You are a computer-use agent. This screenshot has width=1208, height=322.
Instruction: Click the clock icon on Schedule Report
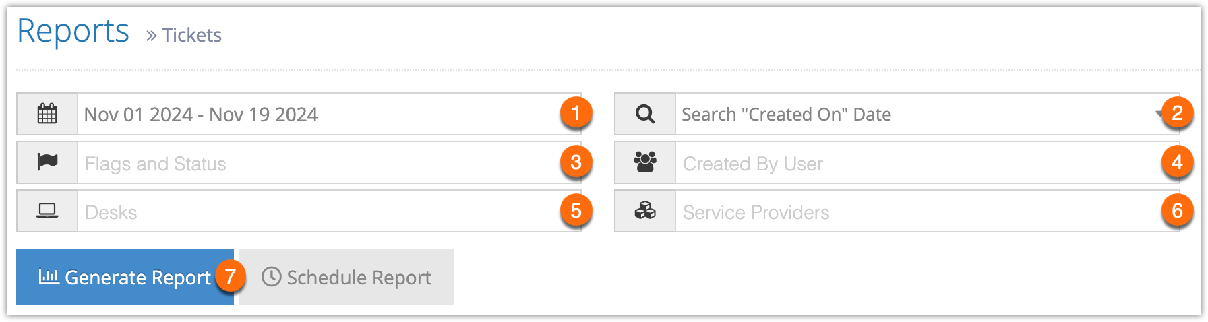tap(271, 277)
